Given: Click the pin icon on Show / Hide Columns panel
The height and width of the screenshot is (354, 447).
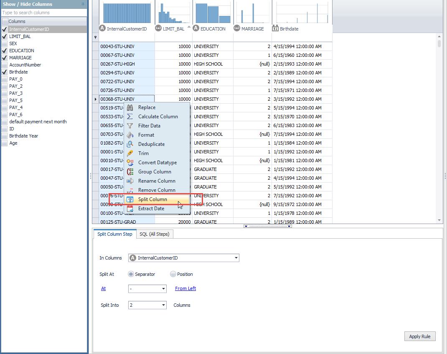Looking at the screenshot, I should [83, 4].
